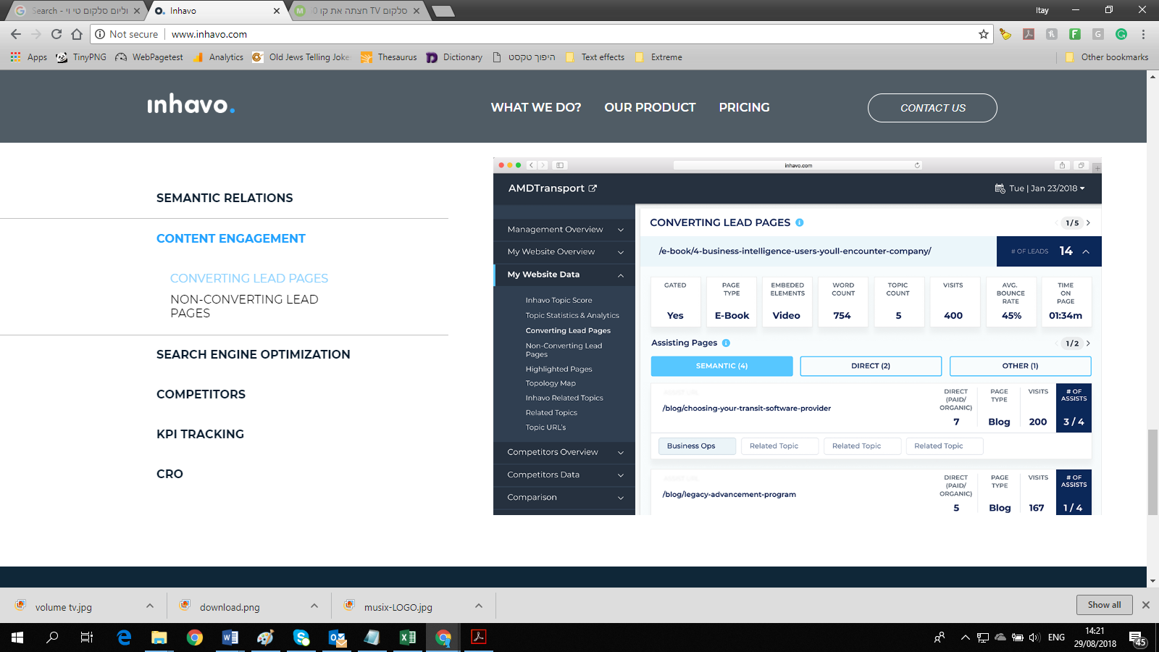Select the Semantic (4) tab

pyautogui.click(x=721, y=366)
